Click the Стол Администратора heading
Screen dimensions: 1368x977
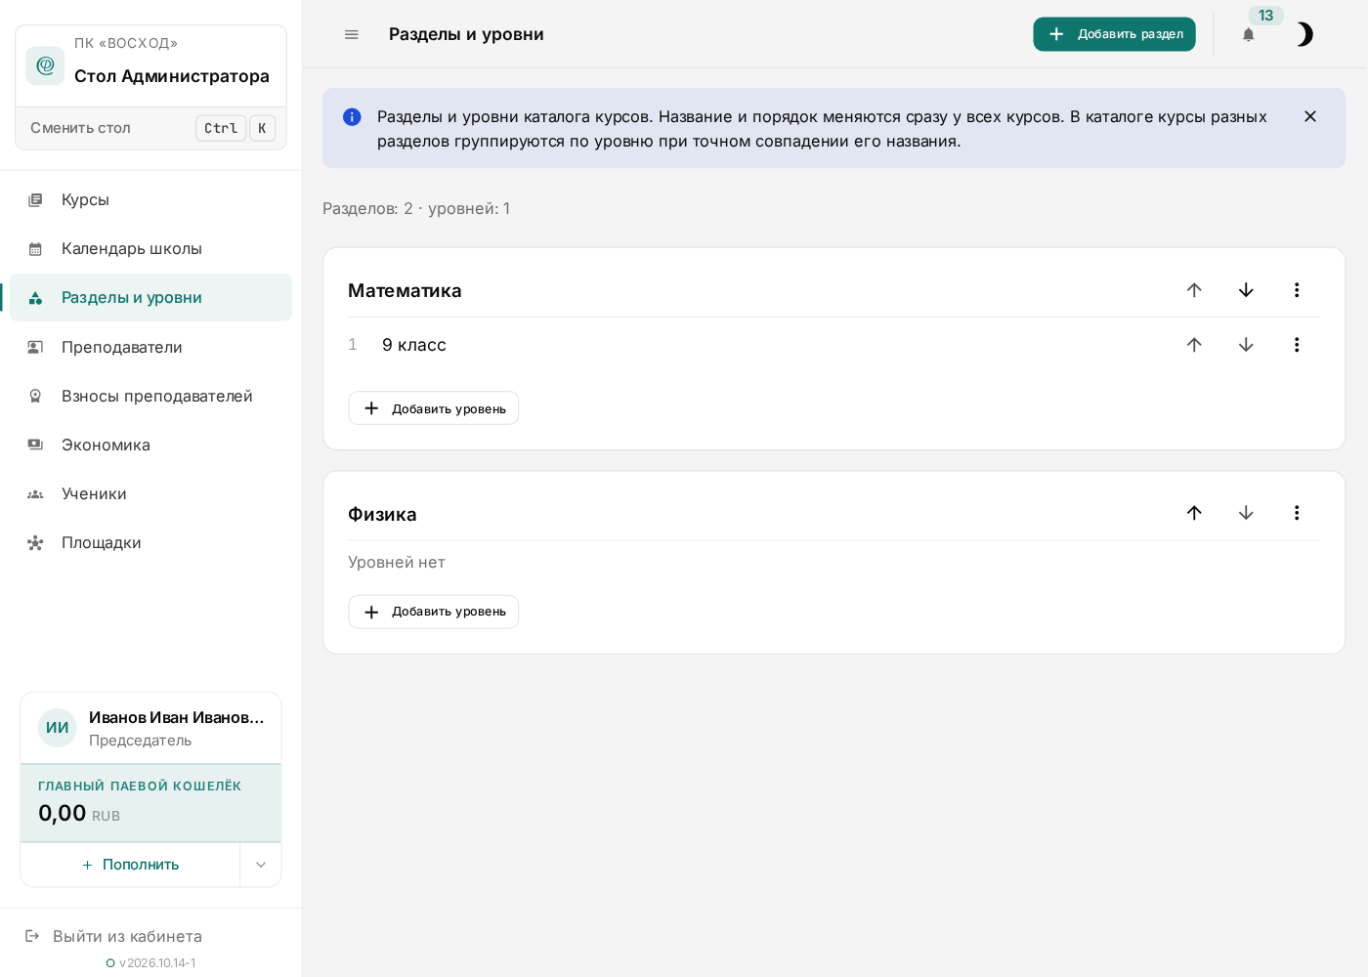[172, 76]
